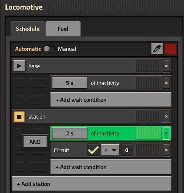Open the 2 s duration selector
This screenshot has height=193, width=184.
[70, 133]
